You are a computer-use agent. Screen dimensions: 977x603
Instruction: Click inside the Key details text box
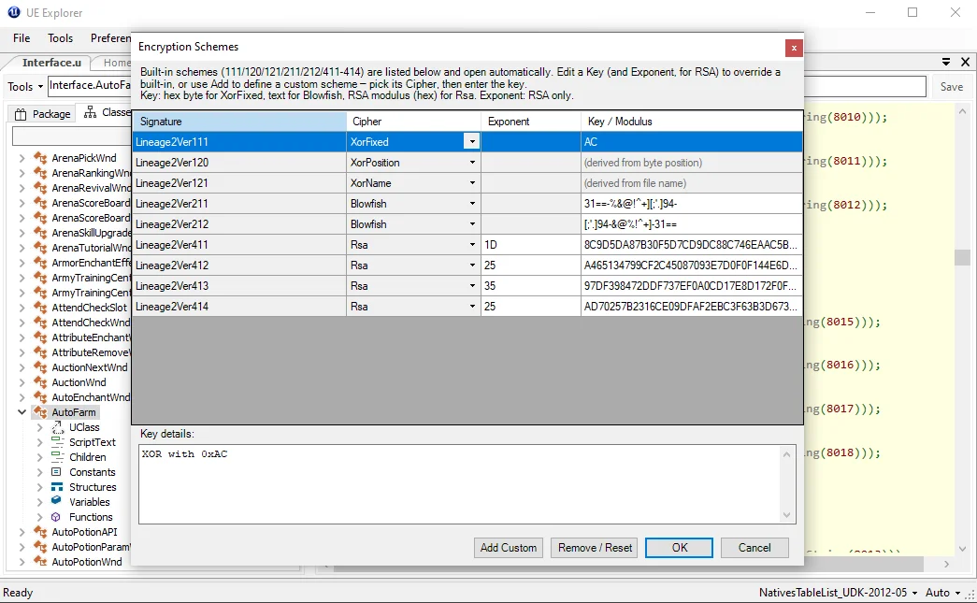point(460,484)
